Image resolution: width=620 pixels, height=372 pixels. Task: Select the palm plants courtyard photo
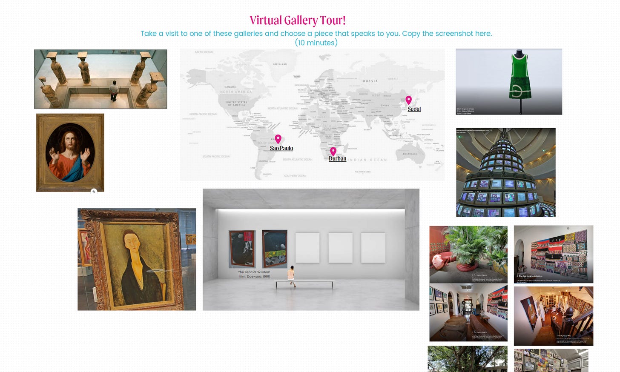pyautogui.click(x=468, y=255)
